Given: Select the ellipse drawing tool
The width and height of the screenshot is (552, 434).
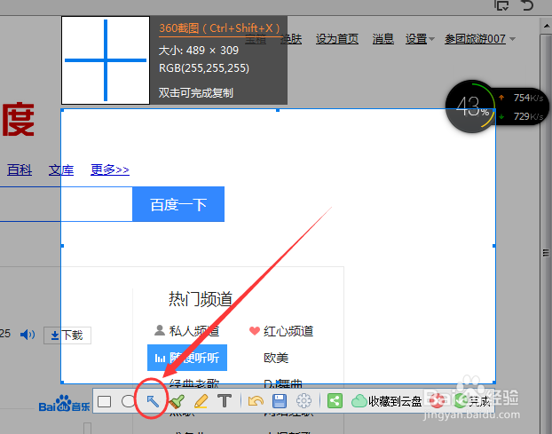Looking at the screenshot, I should pos(128,401).
